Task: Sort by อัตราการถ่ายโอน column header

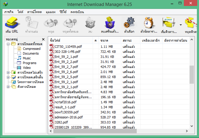Action: coord(176,40)
